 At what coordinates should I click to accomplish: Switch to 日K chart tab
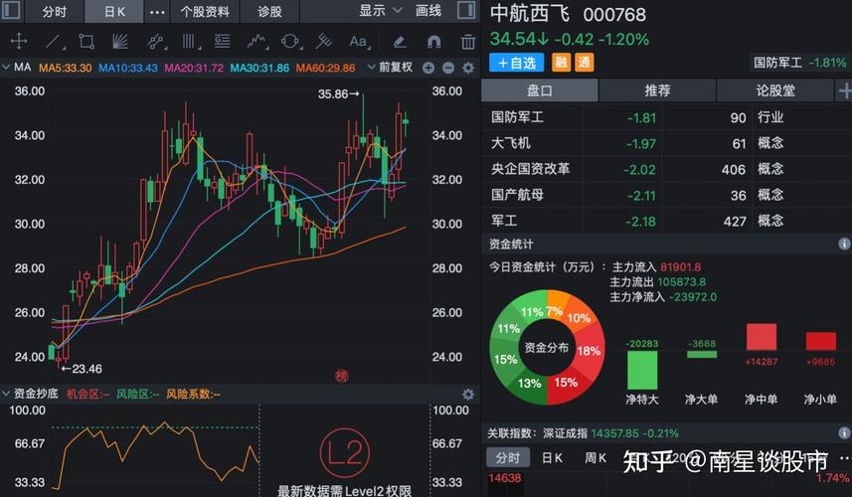click(x=114, y=11)
